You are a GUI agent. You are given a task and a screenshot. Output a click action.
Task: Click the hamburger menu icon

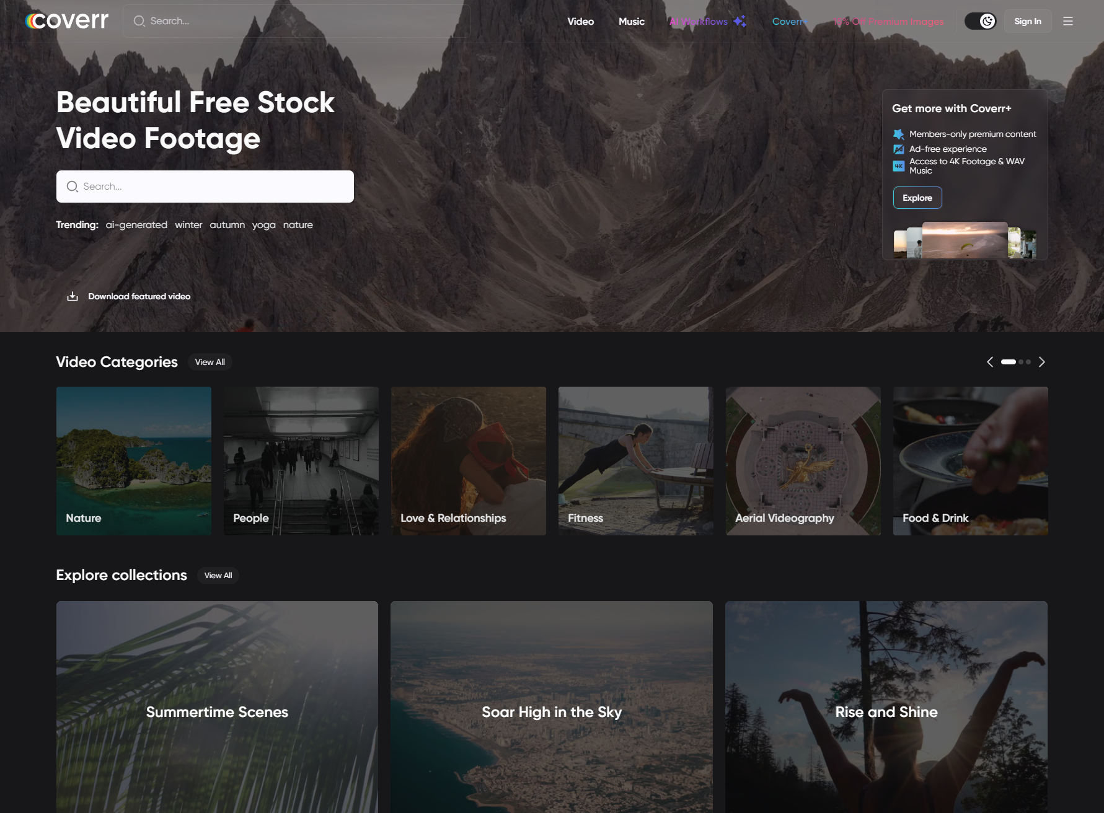click(1067, 21)
